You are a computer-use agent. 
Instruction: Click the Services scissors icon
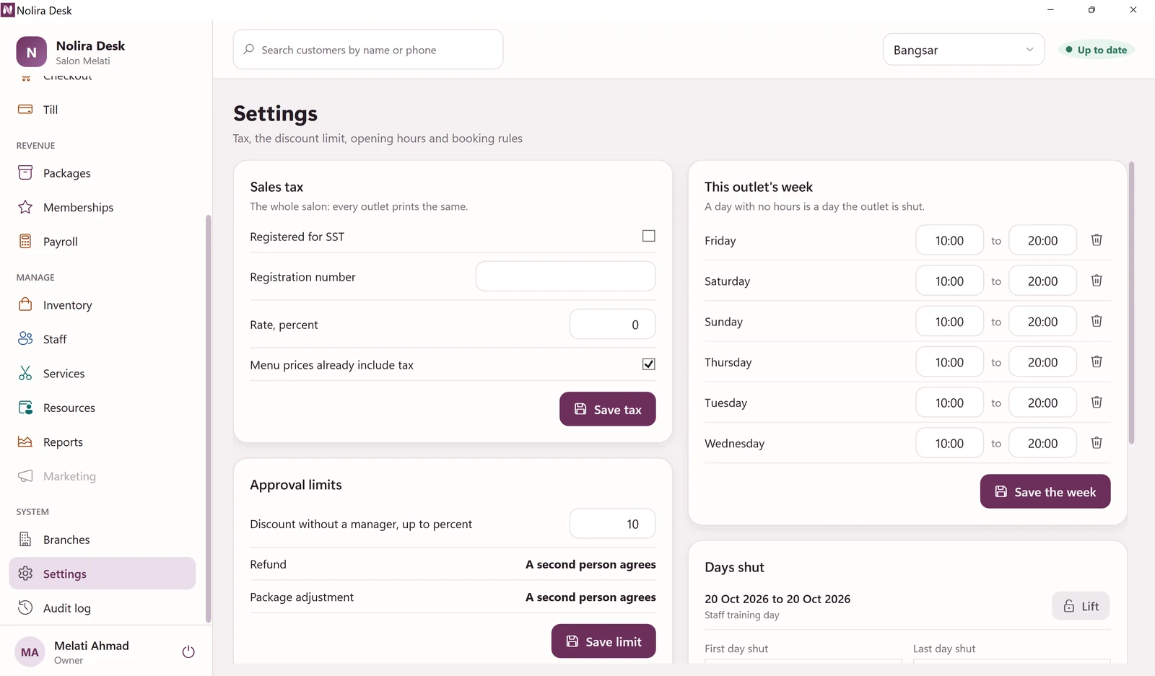pyautogui.click(x=25, y=373)
